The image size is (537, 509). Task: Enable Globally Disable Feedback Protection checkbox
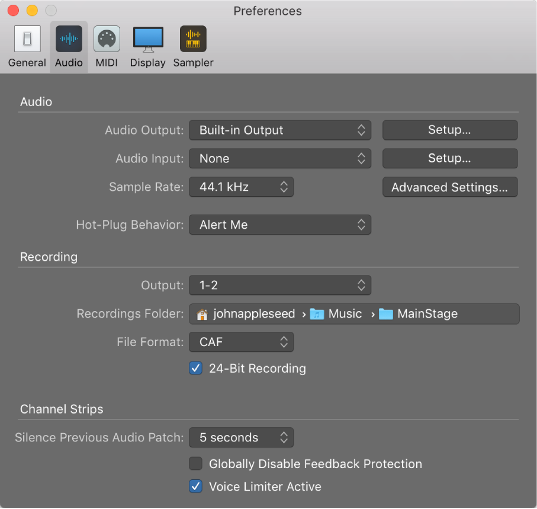(x=195, y=464)
